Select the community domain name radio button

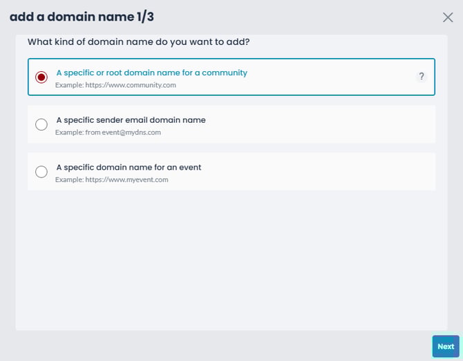pyautogui.click(x=41, y=77)
